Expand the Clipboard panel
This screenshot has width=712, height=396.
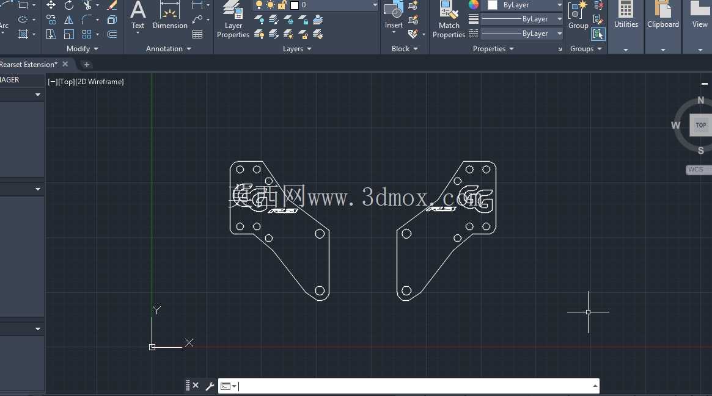tap(663, 50)
